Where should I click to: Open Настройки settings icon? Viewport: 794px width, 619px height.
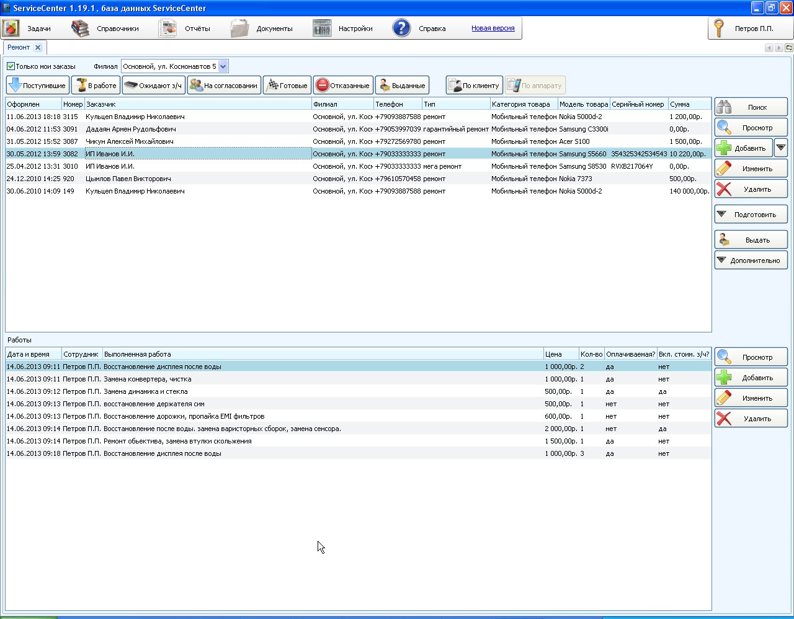[x=322, y=29]
